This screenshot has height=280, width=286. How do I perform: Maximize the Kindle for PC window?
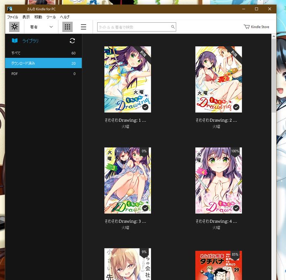pyautogui.click(x=257, y=9)
